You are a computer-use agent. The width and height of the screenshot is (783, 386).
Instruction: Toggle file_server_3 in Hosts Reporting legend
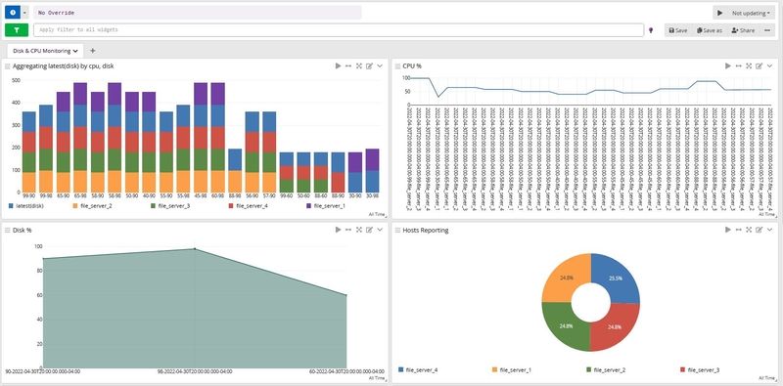click(700, 370)
